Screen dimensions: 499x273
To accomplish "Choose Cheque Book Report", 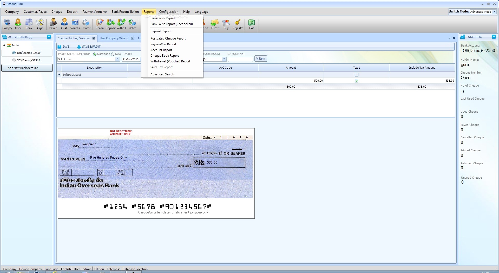I will tap(165, 56).
